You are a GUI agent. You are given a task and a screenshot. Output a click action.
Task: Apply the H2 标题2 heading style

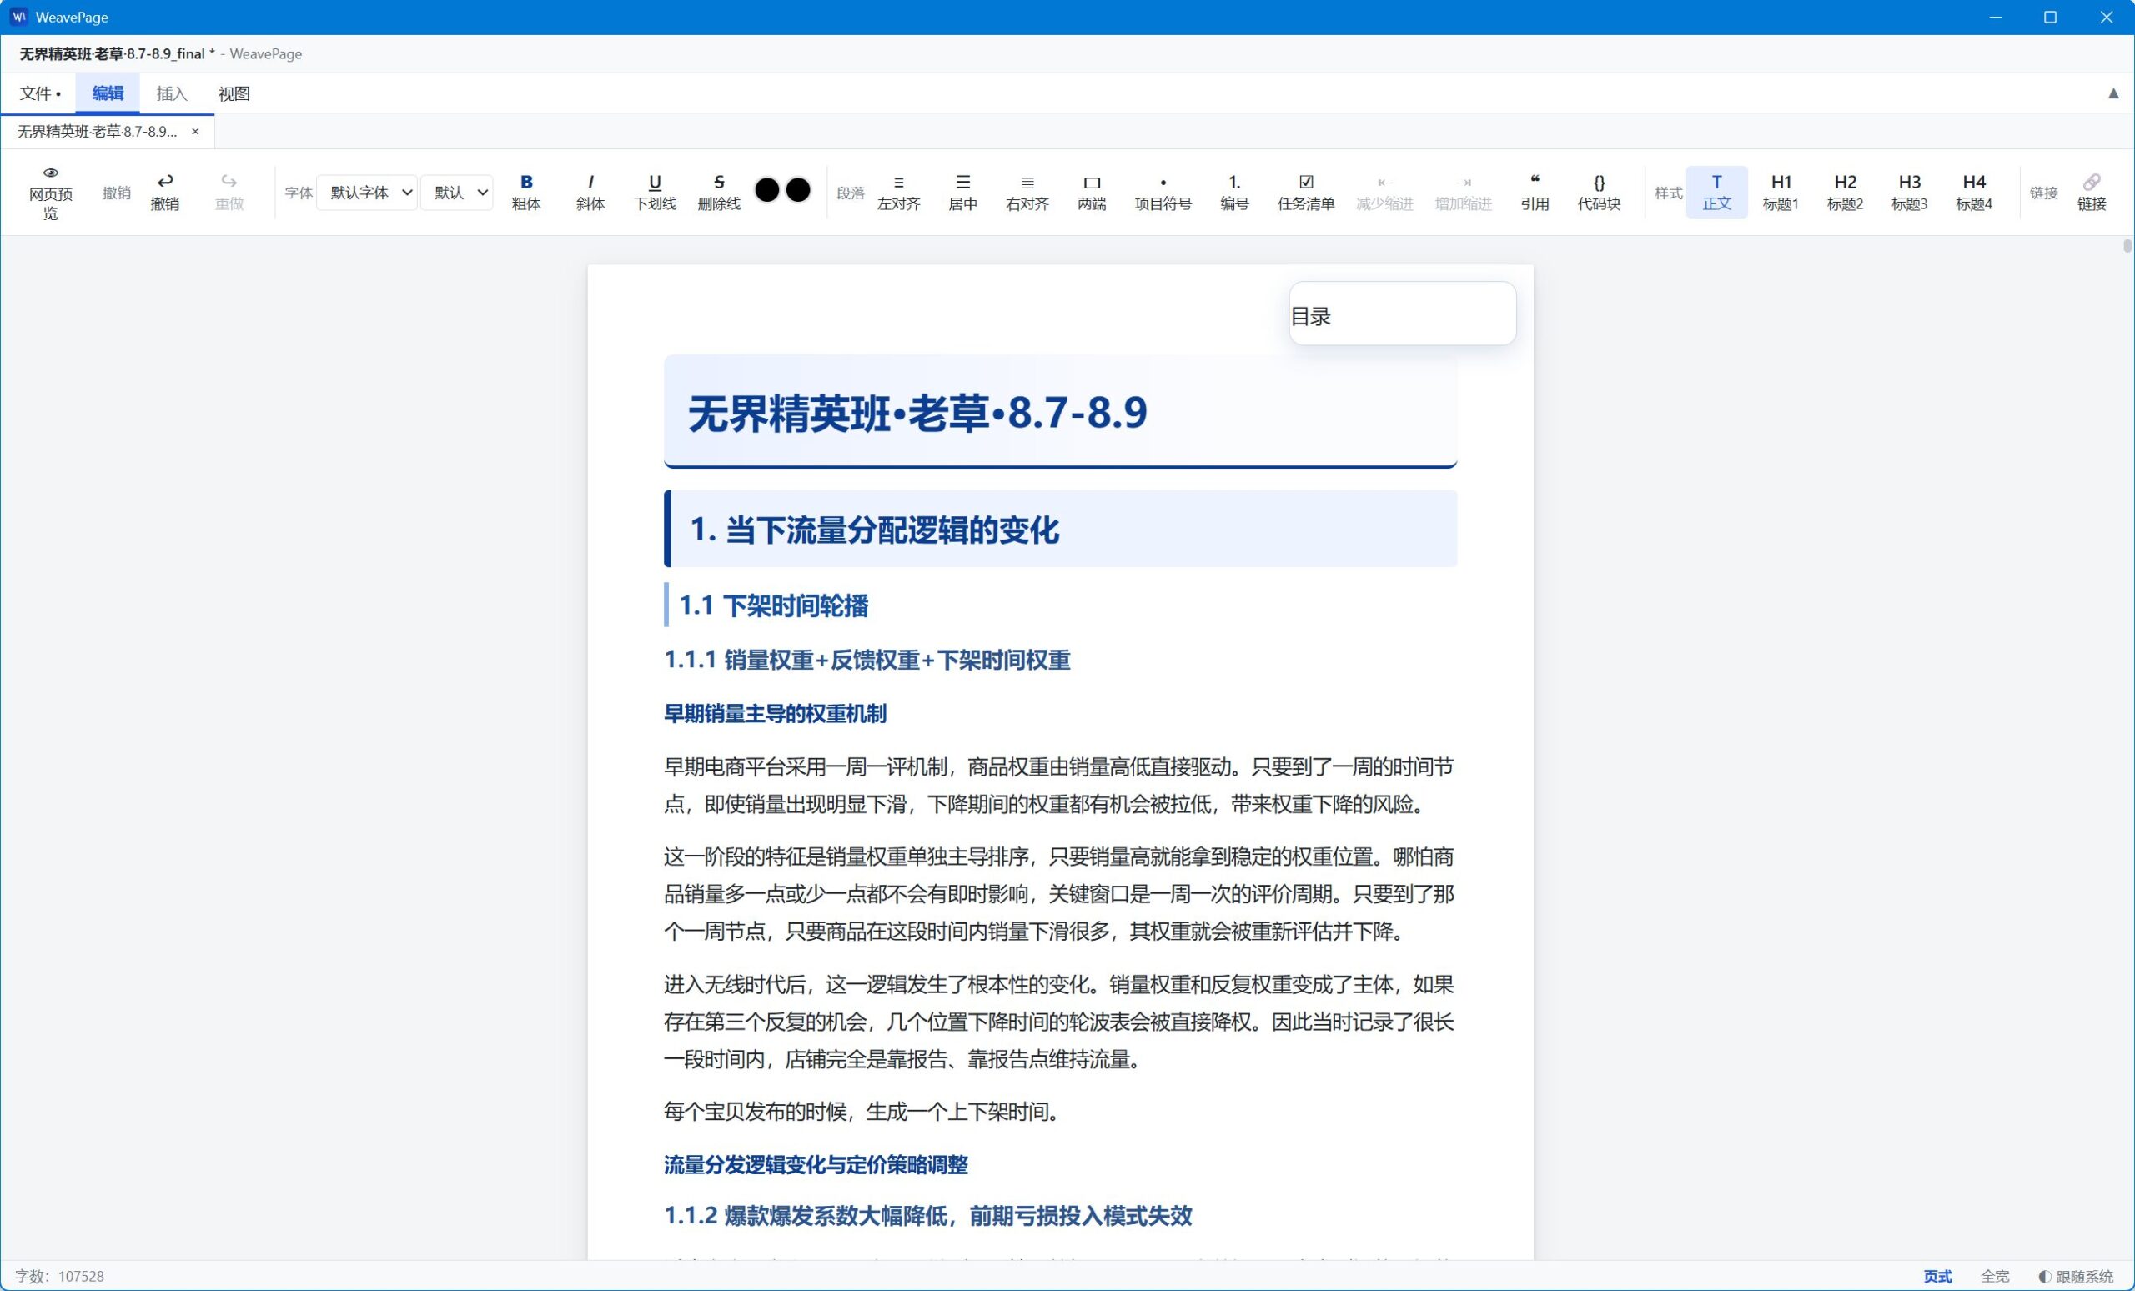pyautogui.click(x=1845, y=193)
